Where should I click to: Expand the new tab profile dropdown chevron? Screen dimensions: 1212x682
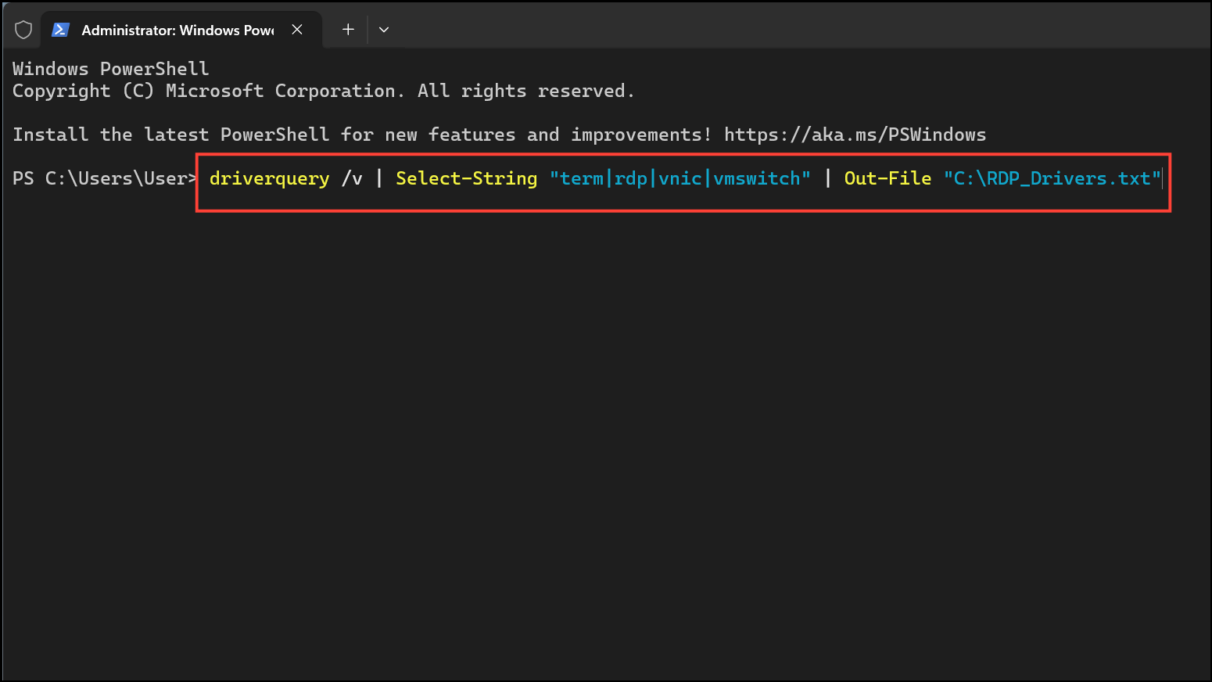[384, 30]
